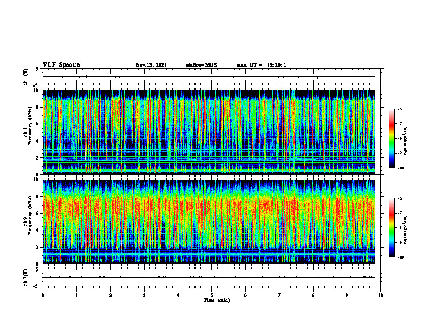Select the ch.2 "Frequency (kHz)" axis label
The image size is (429, 331).
[30, 215]
